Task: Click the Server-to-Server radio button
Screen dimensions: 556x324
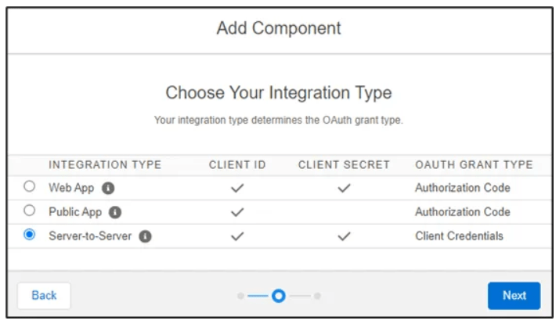Action: [x=30, y=236]
